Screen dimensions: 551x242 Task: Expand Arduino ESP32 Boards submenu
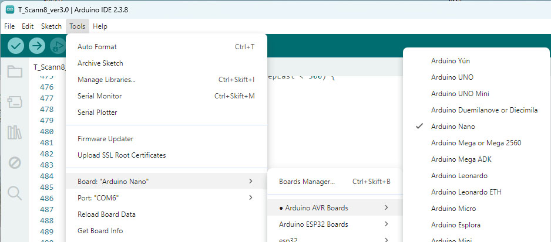[335, 224]
